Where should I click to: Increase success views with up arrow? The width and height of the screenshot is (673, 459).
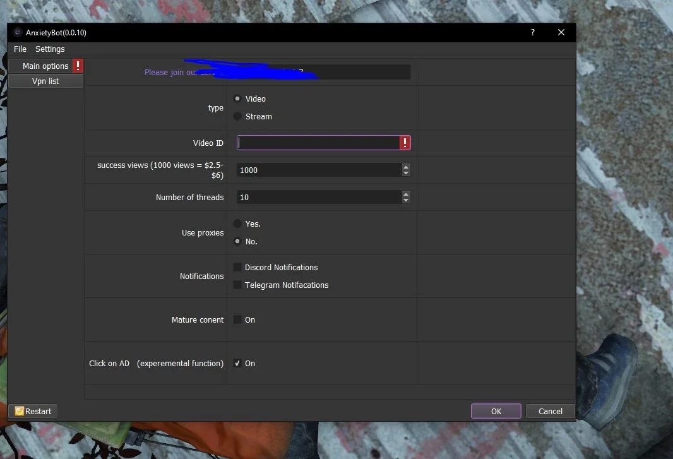(406, 167)
